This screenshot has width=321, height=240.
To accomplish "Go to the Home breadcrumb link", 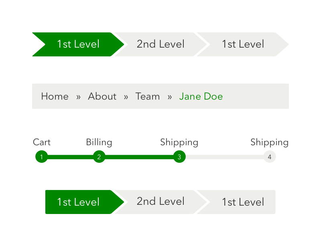I will [55, 96].
